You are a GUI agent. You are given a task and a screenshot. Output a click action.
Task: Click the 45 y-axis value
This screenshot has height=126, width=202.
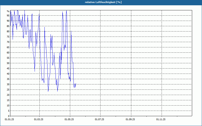[8, 68]
